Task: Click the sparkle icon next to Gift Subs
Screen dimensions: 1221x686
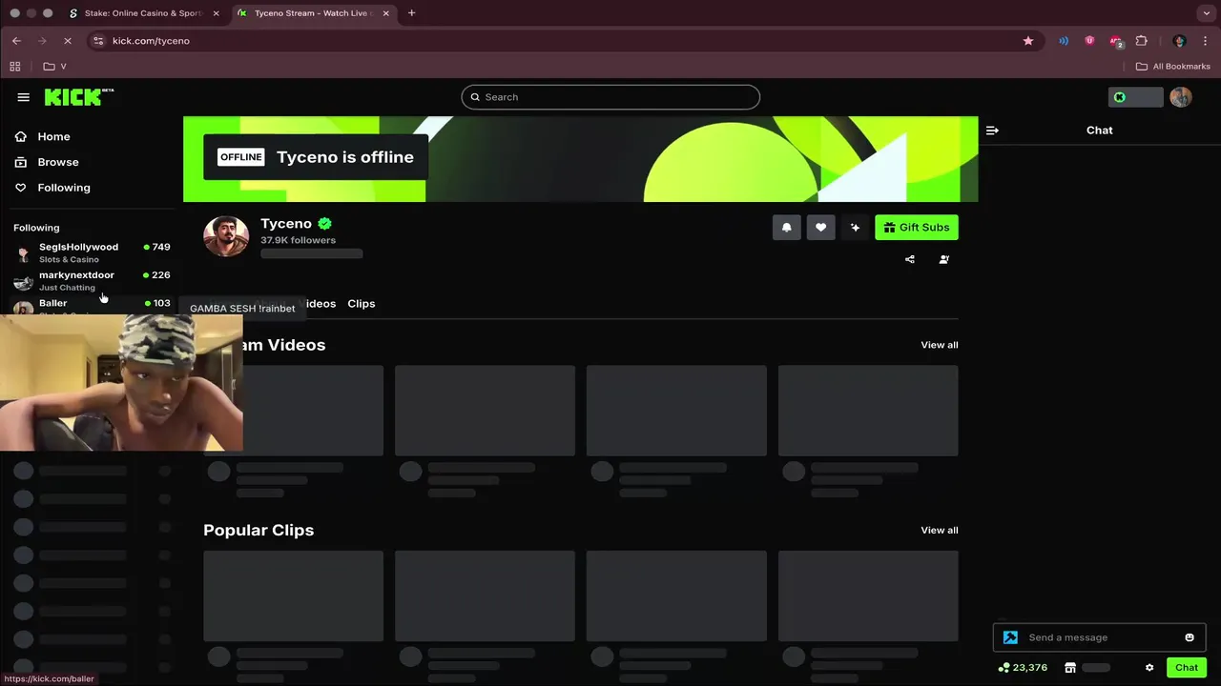Action: point(855,228)
